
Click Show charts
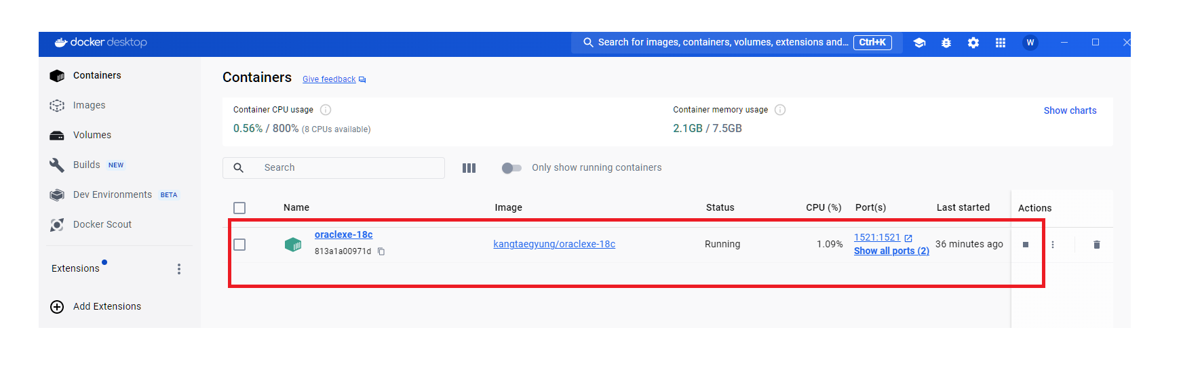point(1070,110)
